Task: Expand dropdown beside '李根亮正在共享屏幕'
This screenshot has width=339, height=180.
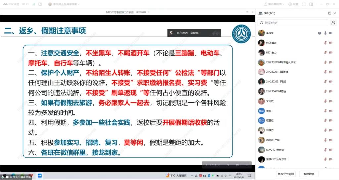Action: click(x=78, y=4)
